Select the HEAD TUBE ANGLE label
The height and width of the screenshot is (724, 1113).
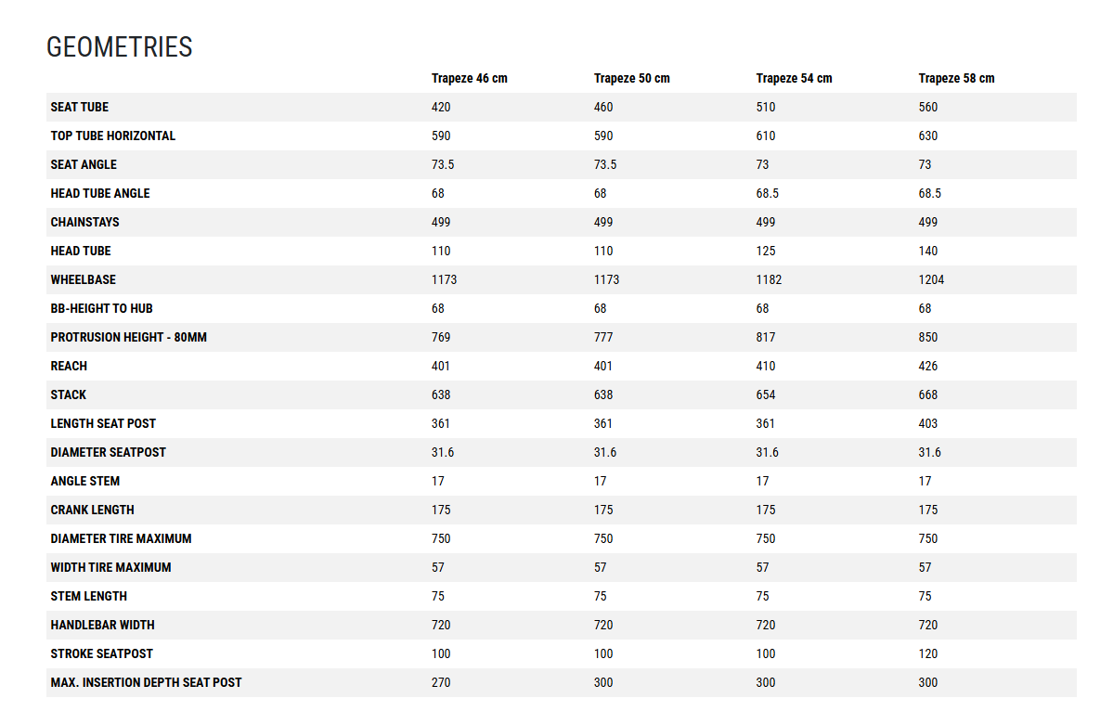pos(100,193)
